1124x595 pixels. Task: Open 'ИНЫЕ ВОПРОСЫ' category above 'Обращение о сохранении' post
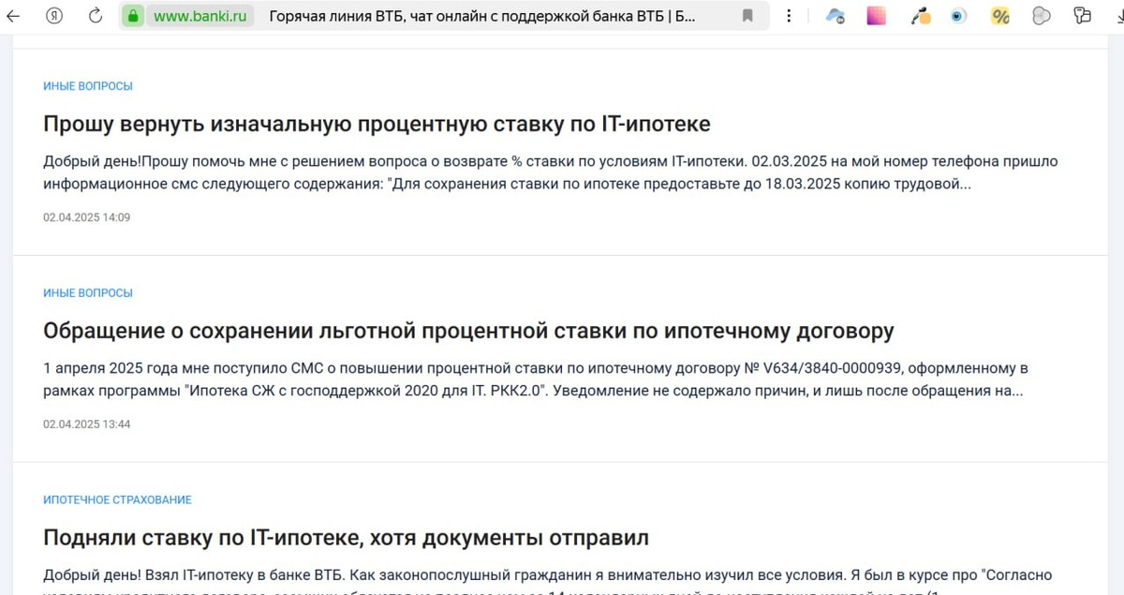[x=88, y=293]
